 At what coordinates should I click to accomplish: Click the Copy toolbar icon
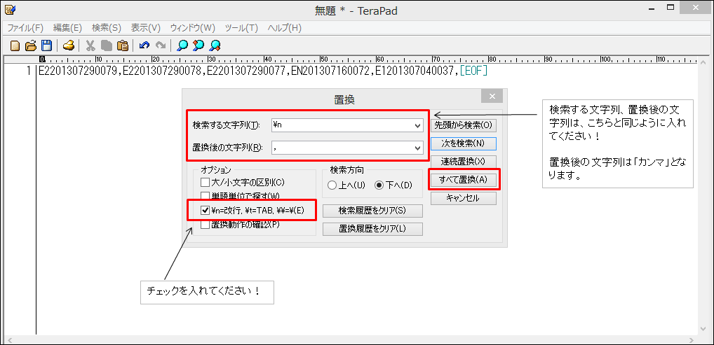pos(106,45)
